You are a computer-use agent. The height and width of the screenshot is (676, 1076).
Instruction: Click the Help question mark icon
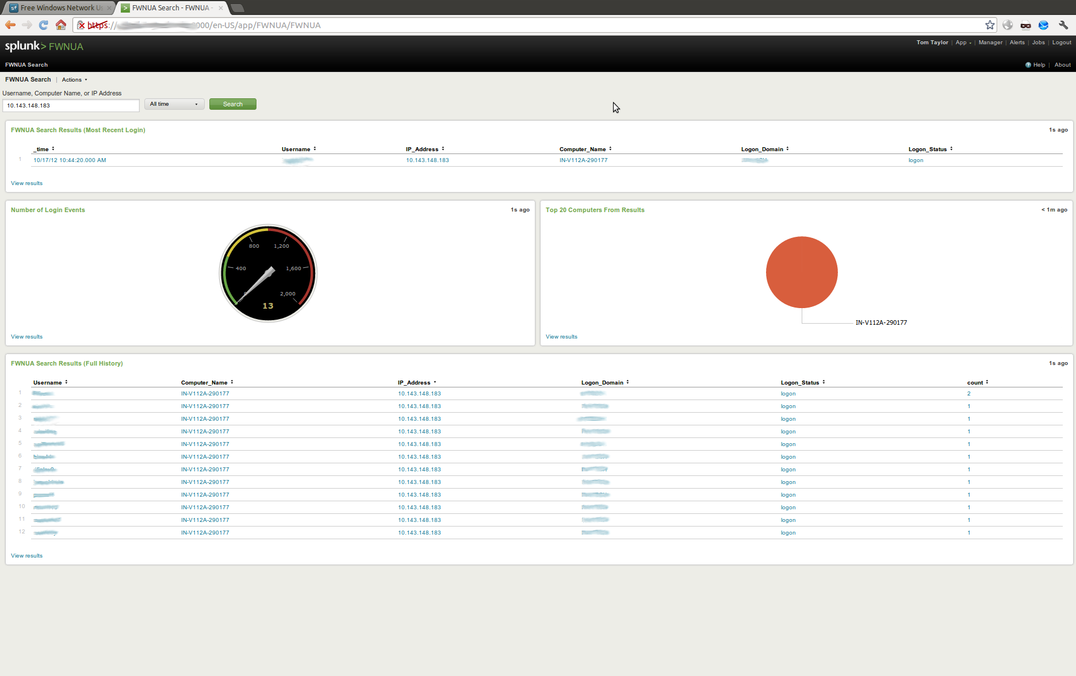1028,64
